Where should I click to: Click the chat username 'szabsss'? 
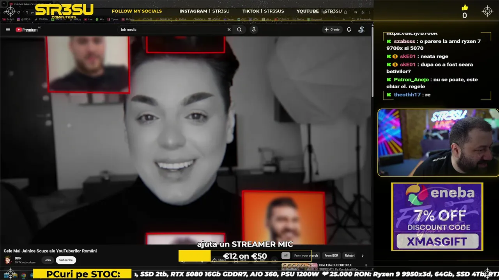point(404,41)
